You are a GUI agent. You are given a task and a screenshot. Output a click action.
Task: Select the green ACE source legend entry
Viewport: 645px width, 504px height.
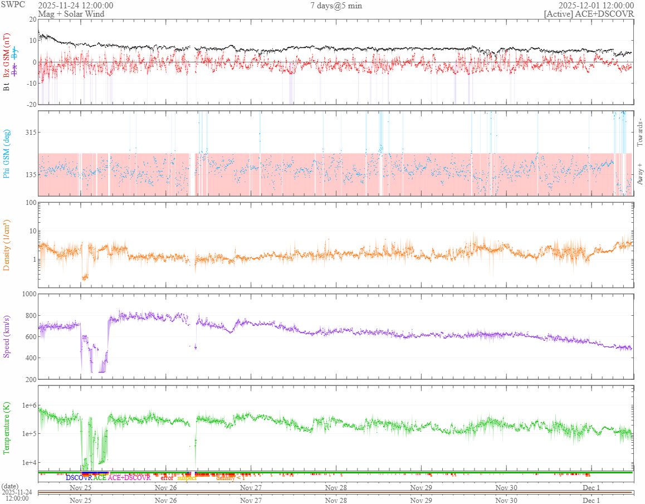click(100, 477)
